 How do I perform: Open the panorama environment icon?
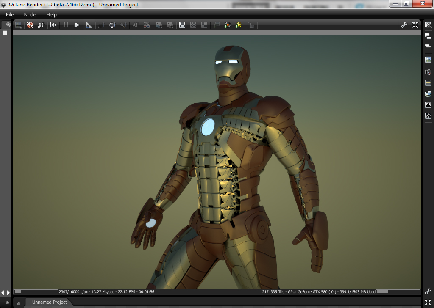click(x=428, y=94)
